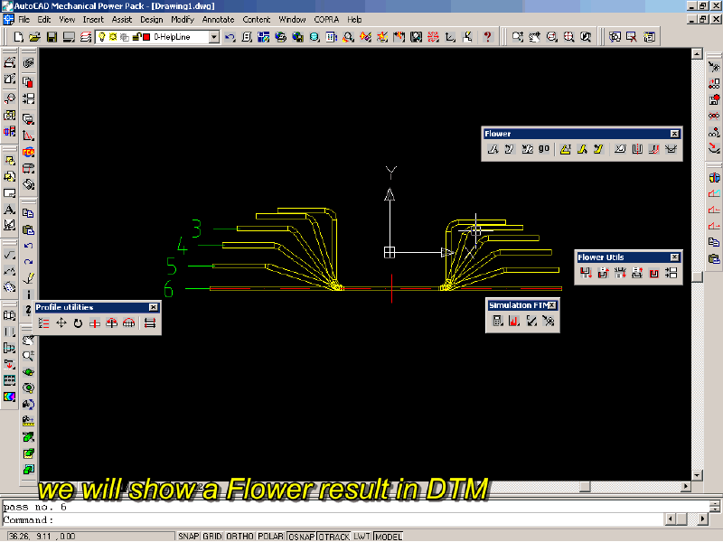Click the Command: prompt input line
This screenshot has width=723, height=542.
click(x=332, y=519)
